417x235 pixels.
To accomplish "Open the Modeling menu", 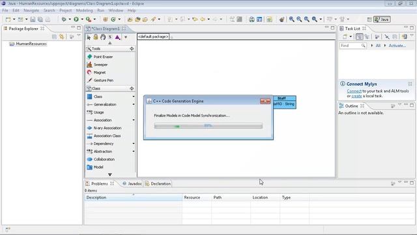I will tap(84, 10).
